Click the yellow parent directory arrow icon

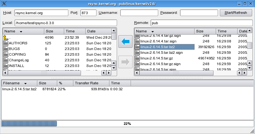pos(5,37)
